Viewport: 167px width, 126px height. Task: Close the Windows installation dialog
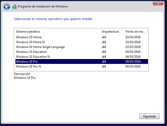coord(158,3)
